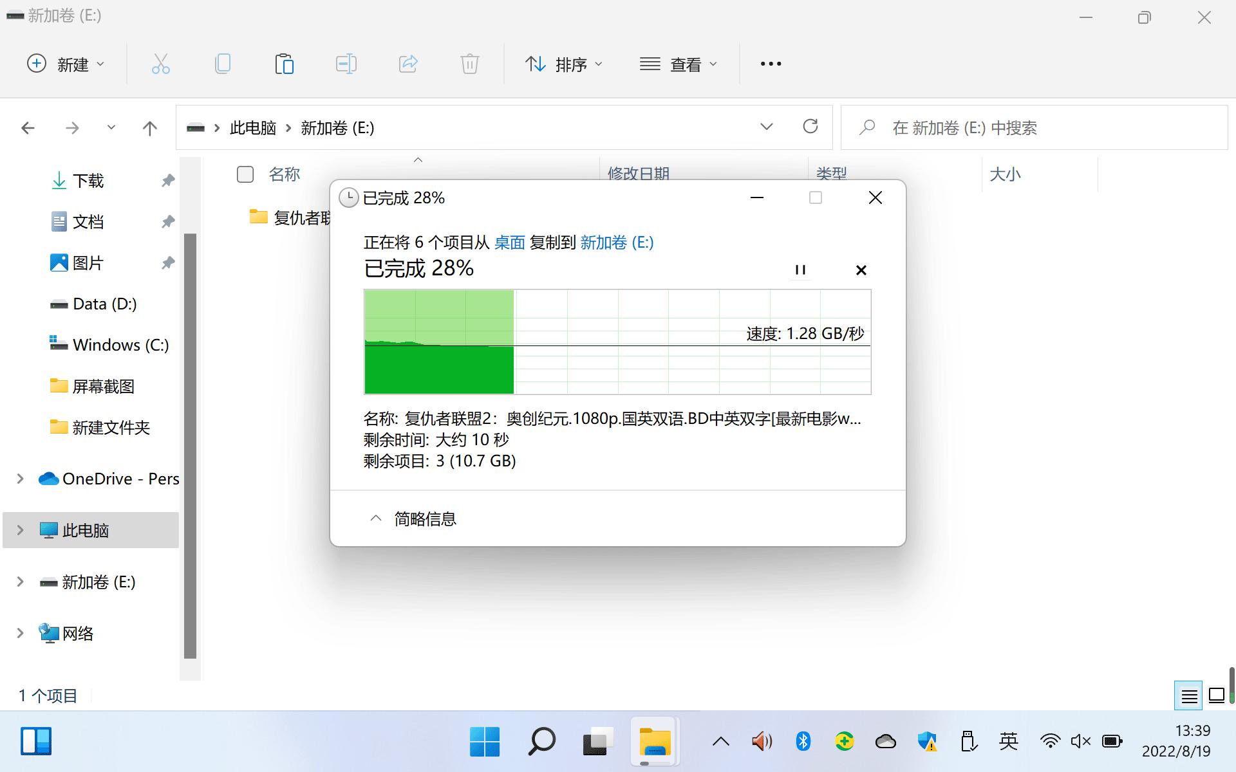1236x772 pixels.
Task: Select the Paste icon
Action: [x=284, y=64]
